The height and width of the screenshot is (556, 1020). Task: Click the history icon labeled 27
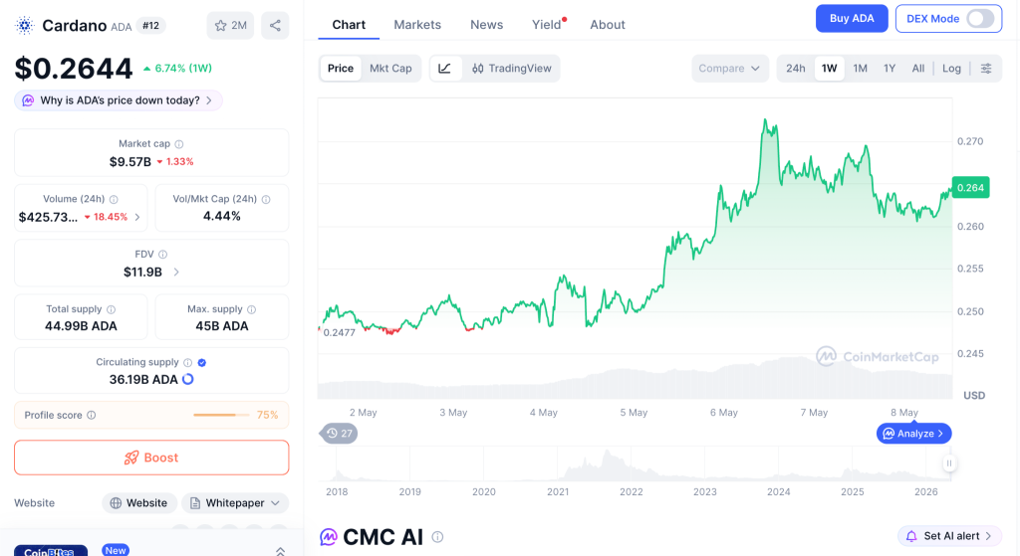pyautogui.click(x=339, y=434)
